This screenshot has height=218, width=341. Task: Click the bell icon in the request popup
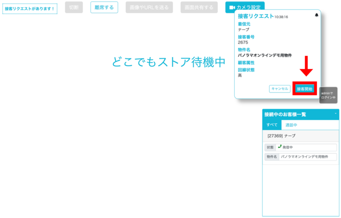tap(317, 15)
